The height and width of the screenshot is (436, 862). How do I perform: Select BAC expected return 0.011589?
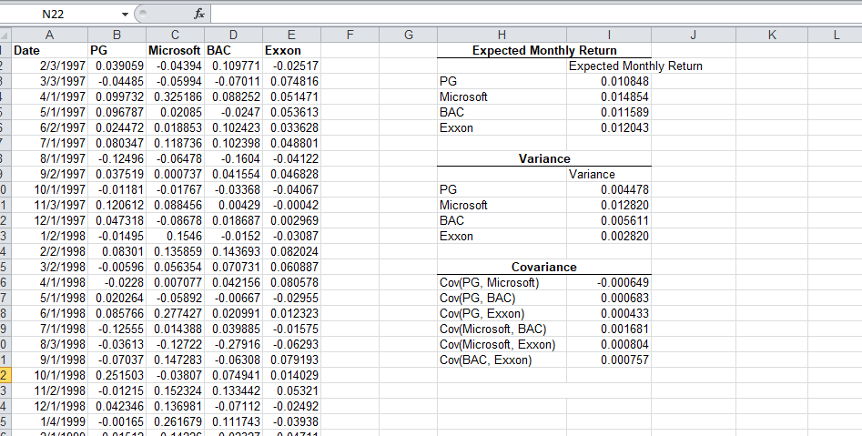click(609, 112)
